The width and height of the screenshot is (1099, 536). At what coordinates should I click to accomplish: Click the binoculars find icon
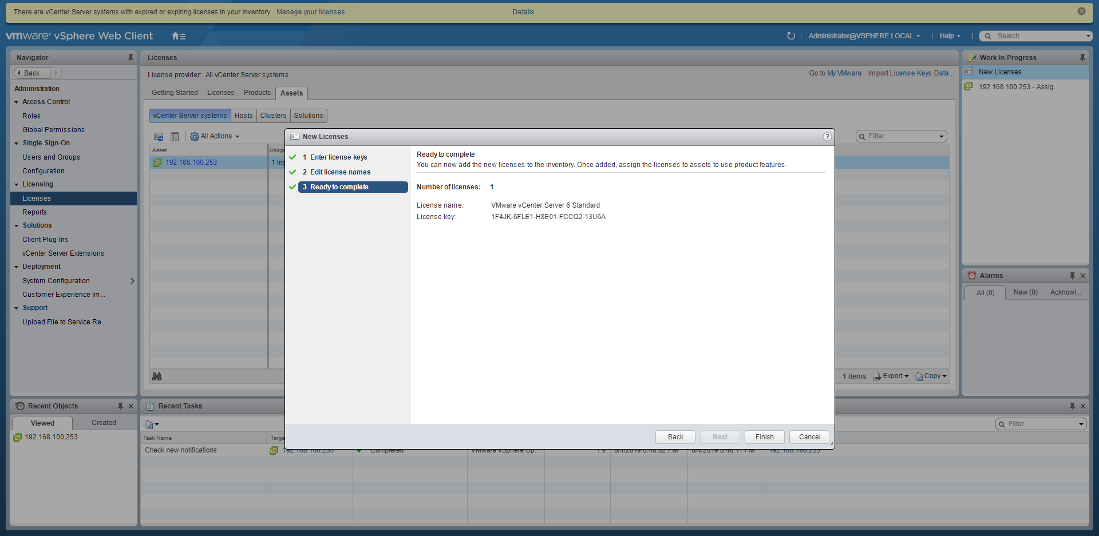tap(157, 376)
